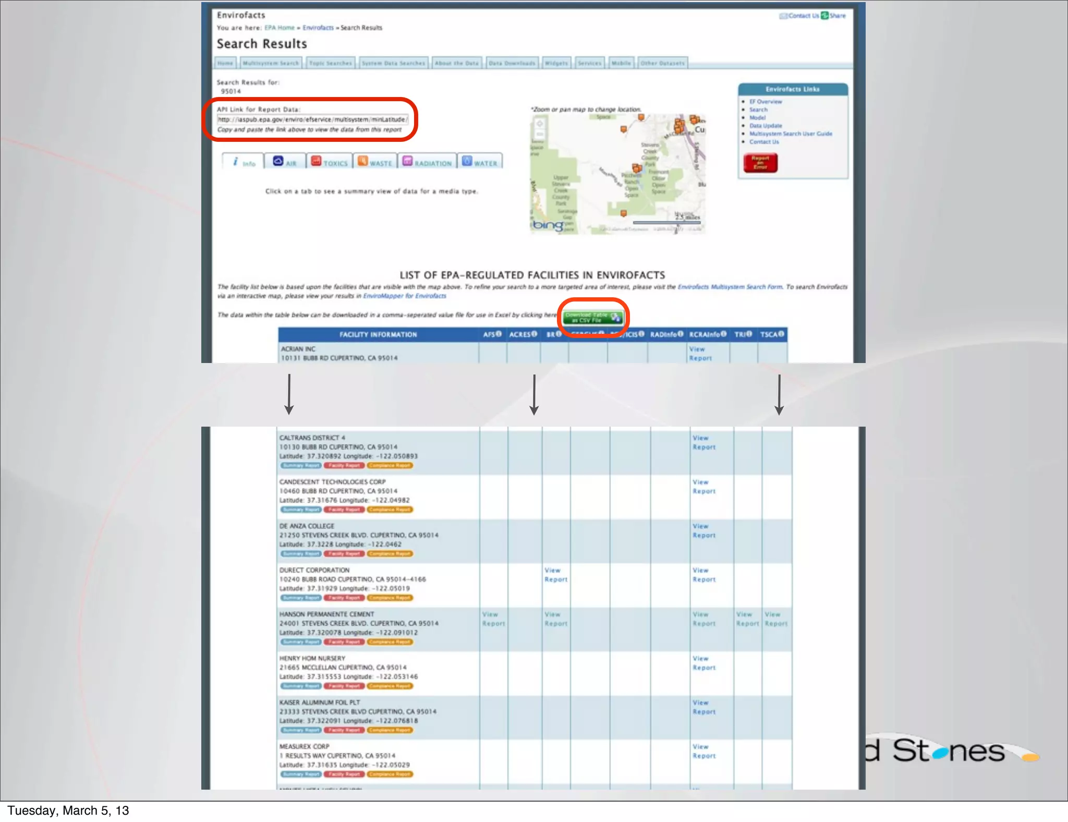Viewport: 1068px width, 822px height.
Task: Click the TSCA column info icon
Action: click(781, 334)
